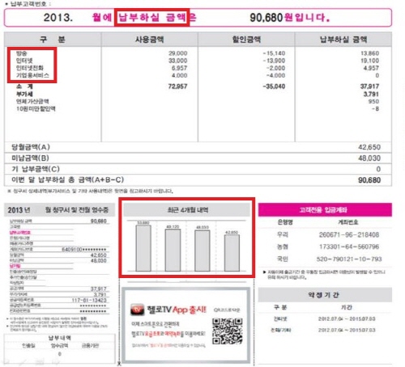Select the '농협' bank name
This screenshot has height=367, width=405.
point(283,247)
